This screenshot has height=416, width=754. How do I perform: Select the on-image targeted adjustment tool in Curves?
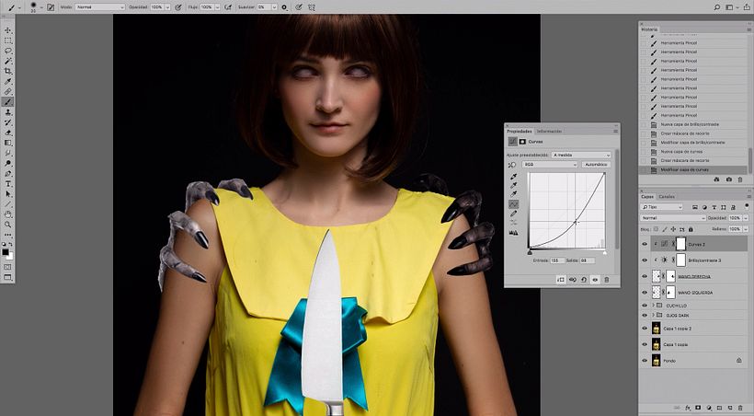[x=511, y=165]
